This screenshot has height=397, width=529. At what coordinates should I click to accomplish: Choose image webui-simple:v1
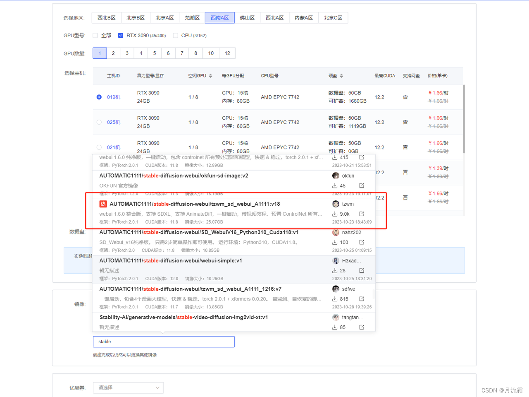coord(234,269)
